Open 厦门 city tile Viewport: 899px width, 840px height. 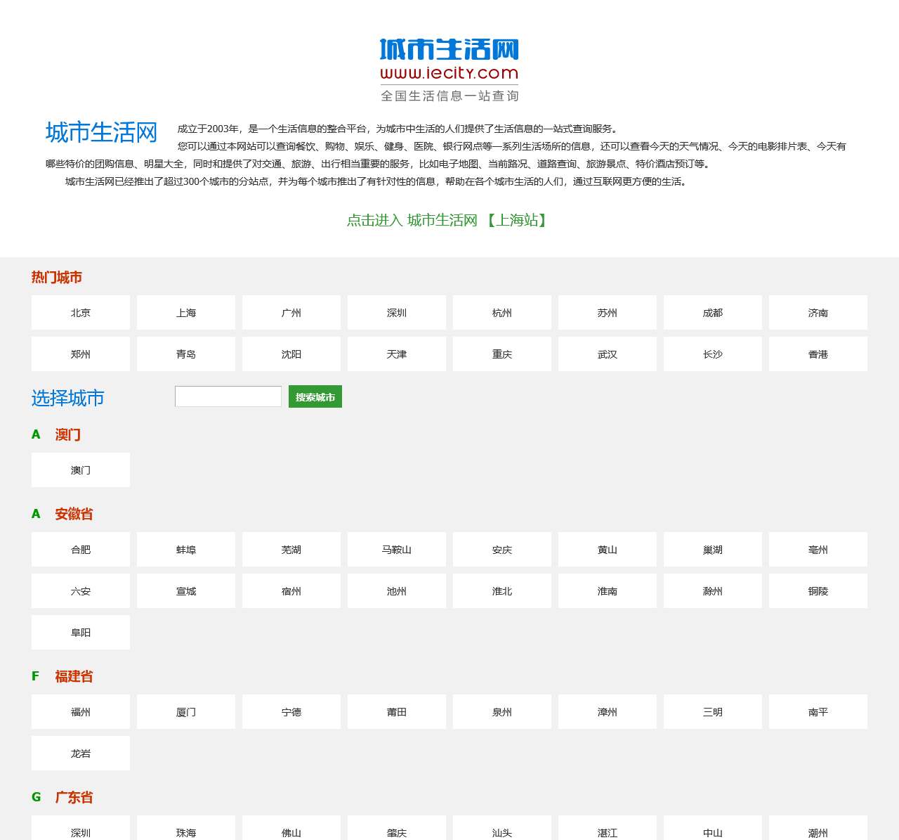(186, 712)
